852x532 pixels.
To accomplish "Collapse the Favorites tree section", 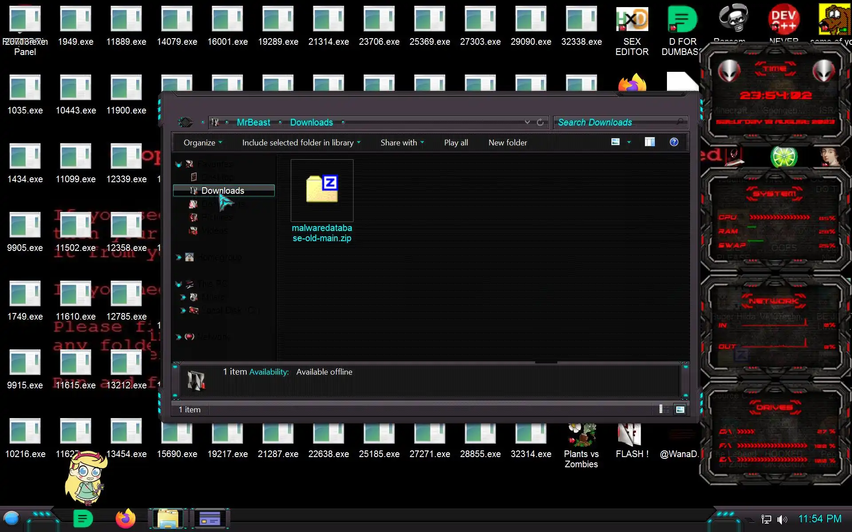I will [x=178, y=164].
